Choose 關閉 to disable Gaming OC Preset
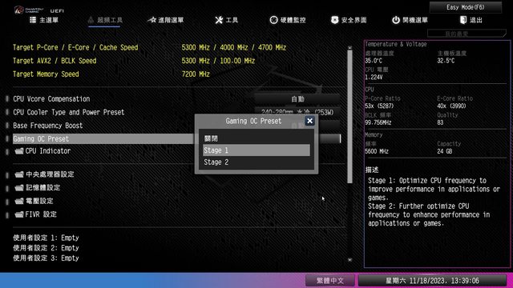Screen dimensions: 513x288 click(256, 138)
